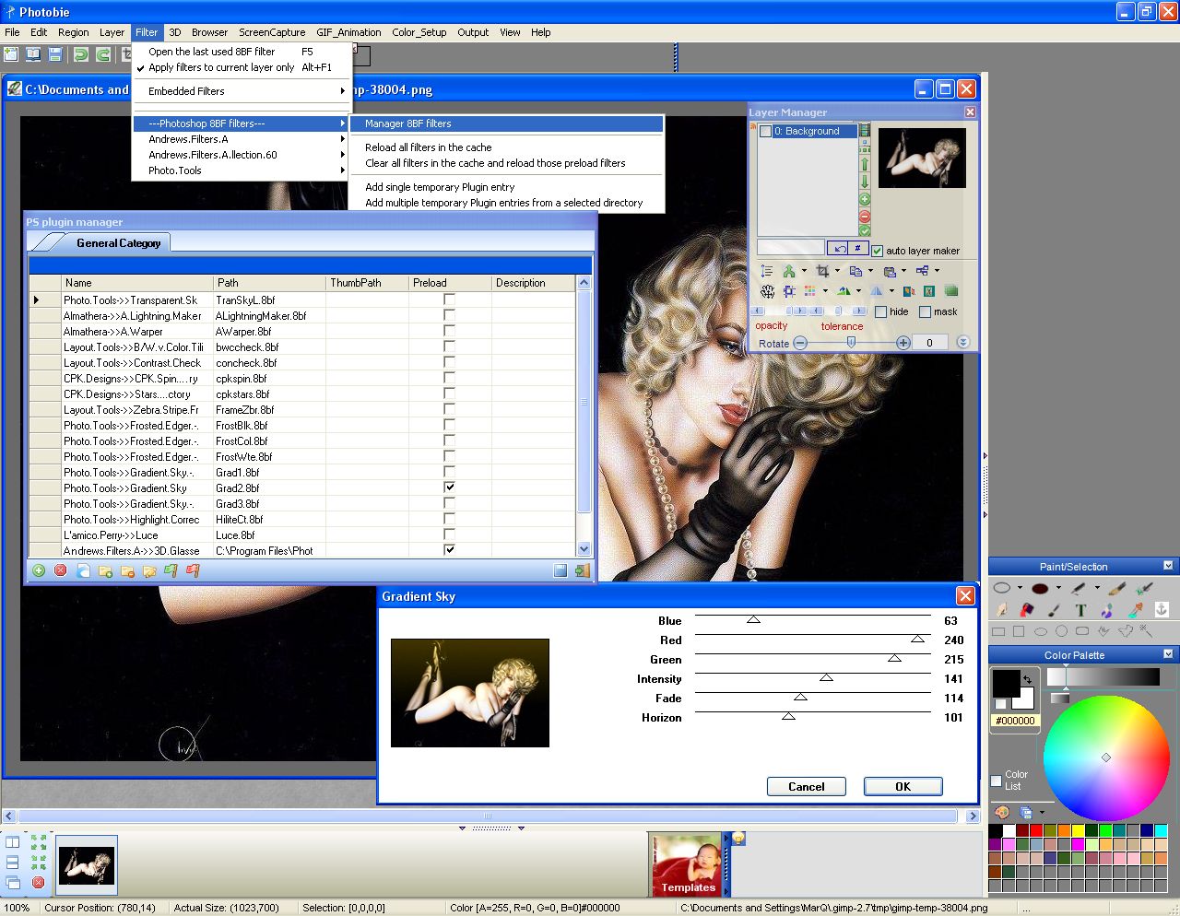Image resolution: width=1180 pixels, height=916 pixels.
Task: Click OK in the Gradient Sky dialog
Action: 903,786
